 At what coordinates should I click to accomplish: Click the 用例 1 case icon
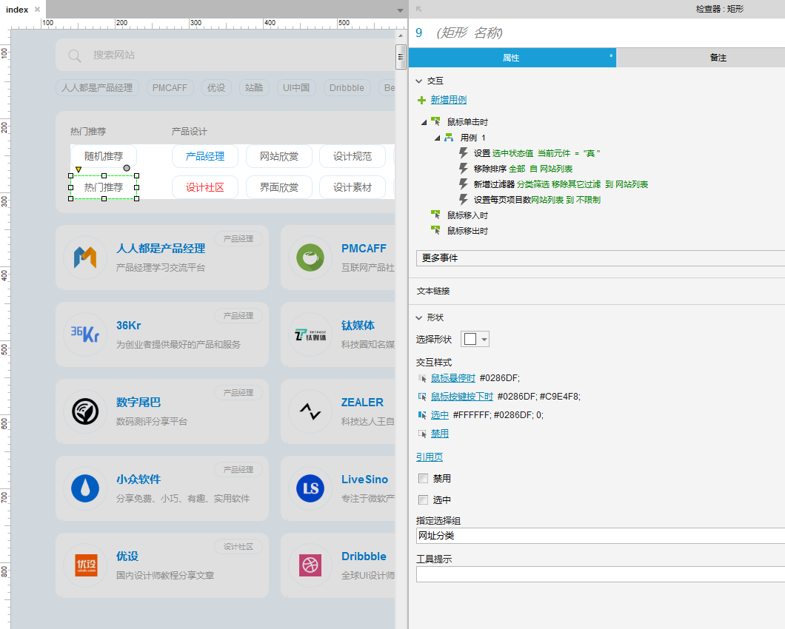[449, 138]
